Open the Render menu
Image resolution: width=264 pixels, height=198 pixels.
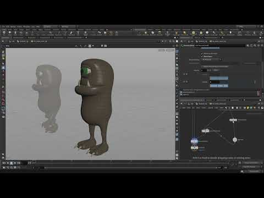[13, 27]
